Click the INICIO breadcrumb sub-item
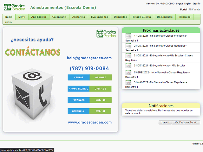The height and width of the screenshot is (152, 203). click(x=9, y=22)
